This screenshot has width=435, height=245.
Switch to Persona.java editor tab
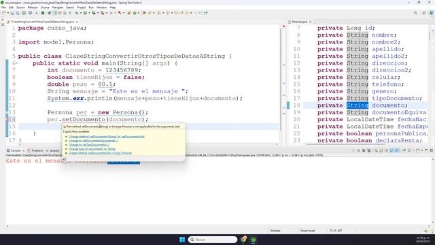pyautogui.click(x=299, y=22)
